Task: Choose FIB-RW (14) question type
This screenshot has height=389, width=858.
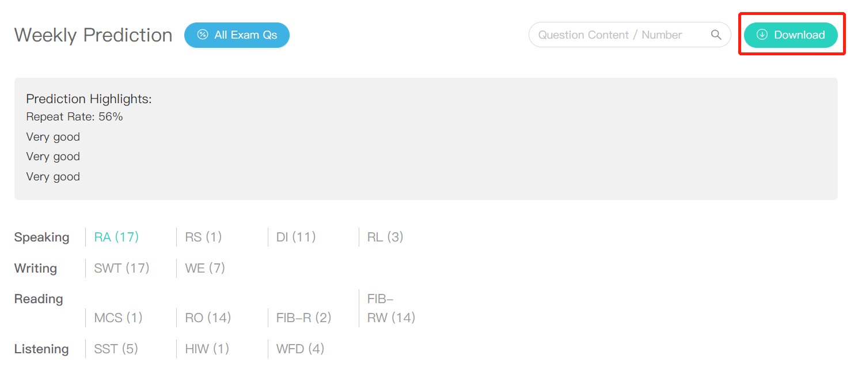Action: 391,309
